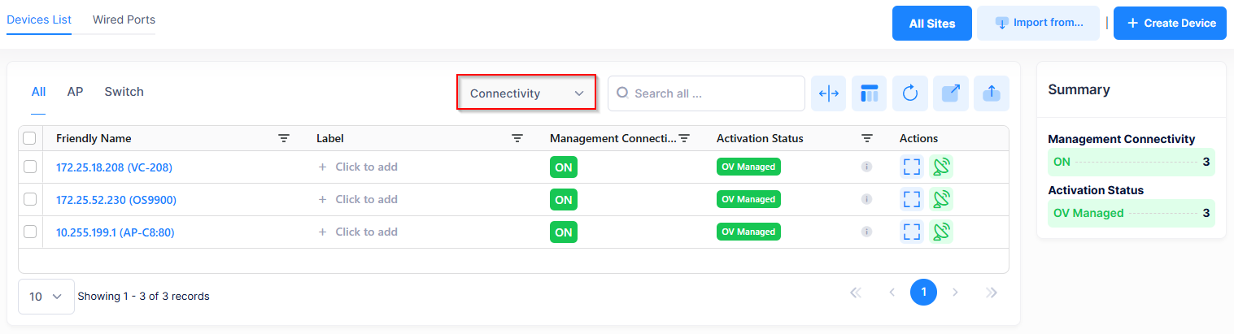Open the Import from... dropdown
This screenshot has height=334, width=1234.
pyautogui.click(x=1037, y=23)
